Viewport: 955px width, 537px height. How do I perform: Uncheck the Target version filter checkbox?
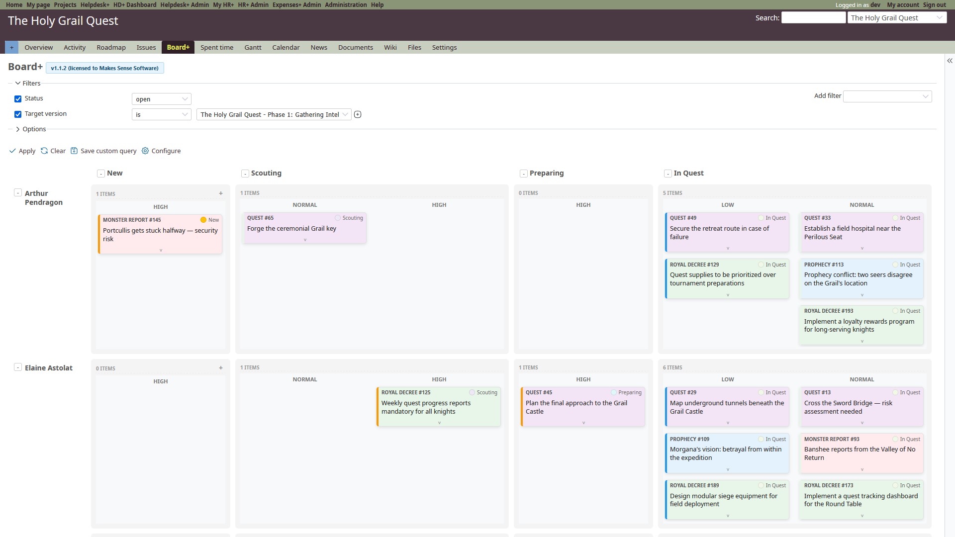click(18, 114)
